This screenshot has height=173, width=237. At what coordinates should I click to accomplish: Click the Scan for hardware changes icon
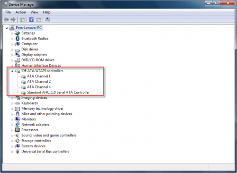pyautogui.click(x=47, y=19)
